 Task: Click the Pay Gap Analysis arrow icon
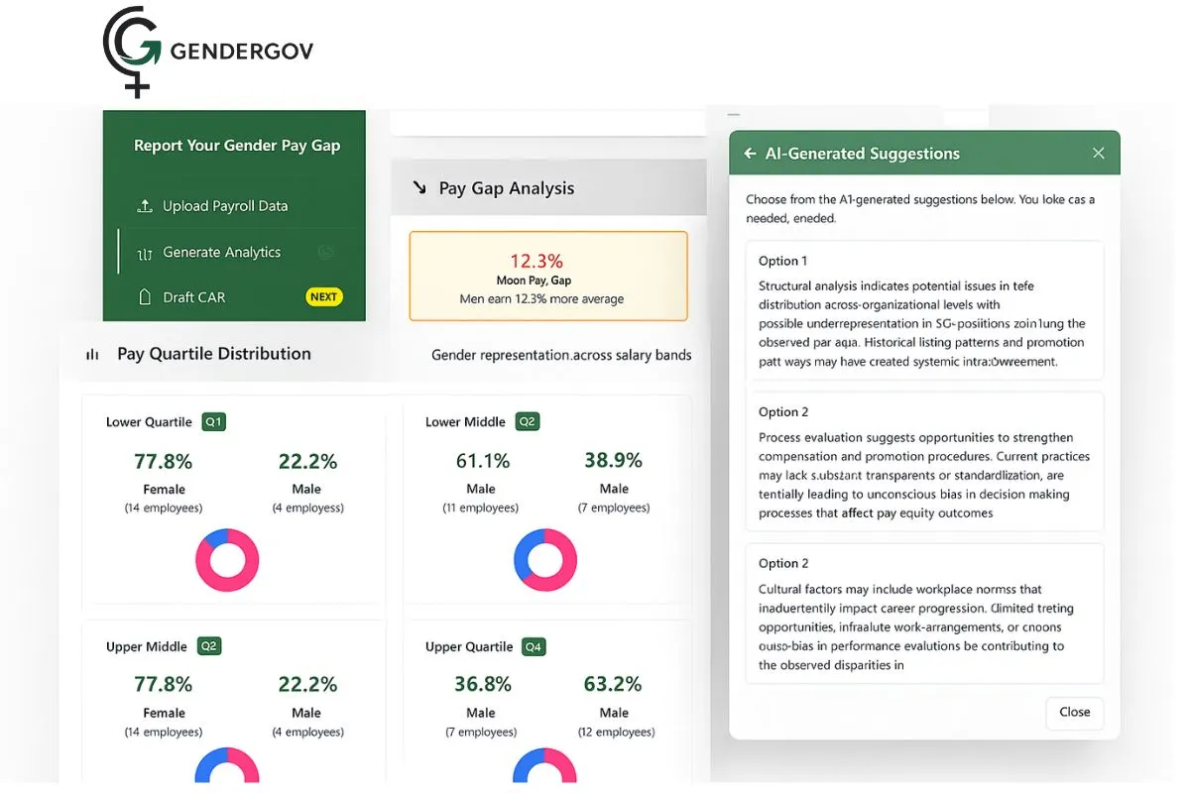point(418,187)
